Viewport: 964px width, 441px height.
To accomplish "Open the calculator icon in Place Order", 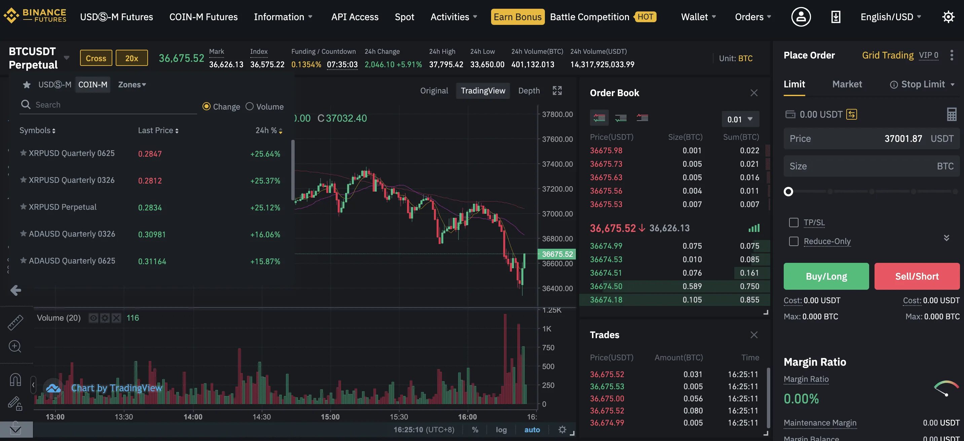I will pos(951,115).
